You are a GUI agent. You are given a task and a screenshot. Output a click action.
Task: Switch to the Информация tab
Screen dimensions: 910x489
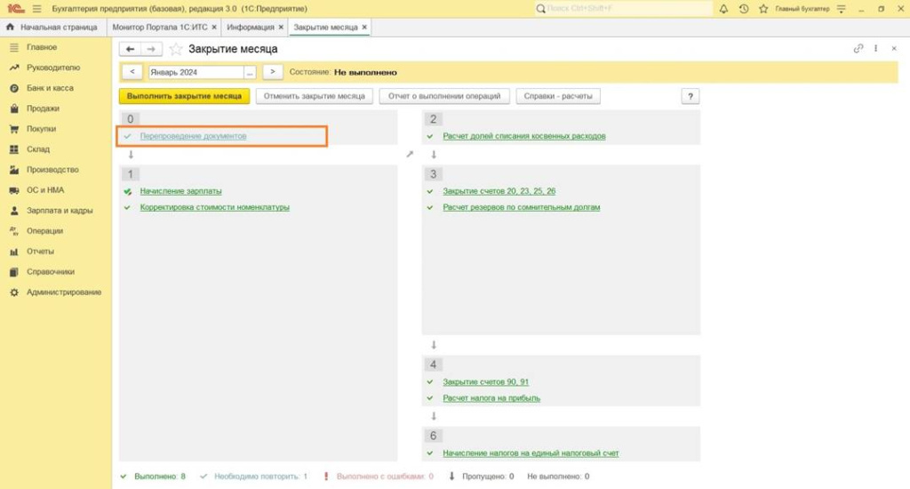tap(250, 28)
